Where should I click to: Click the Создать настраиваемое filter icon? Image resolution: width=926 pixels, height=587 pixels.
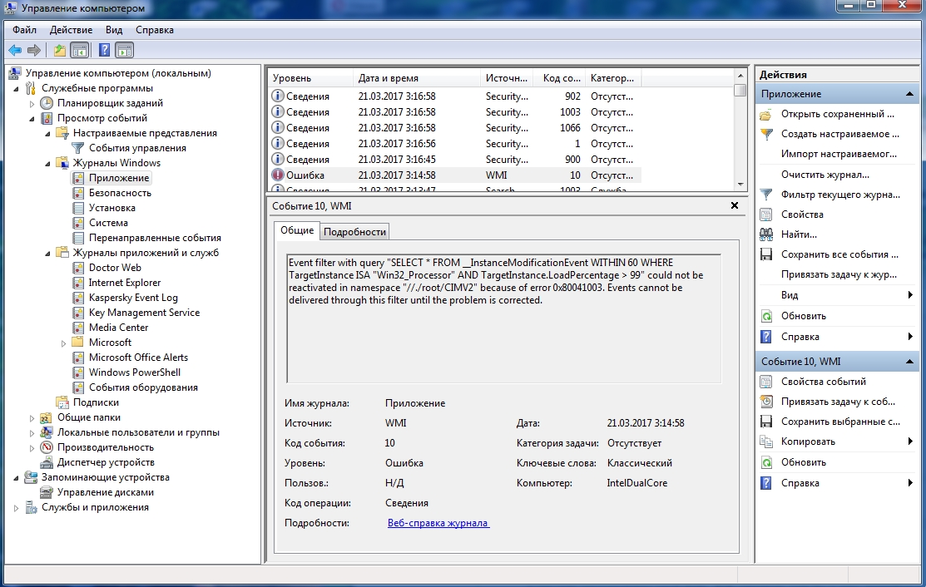pyautogui.click(x=766, y=135)
